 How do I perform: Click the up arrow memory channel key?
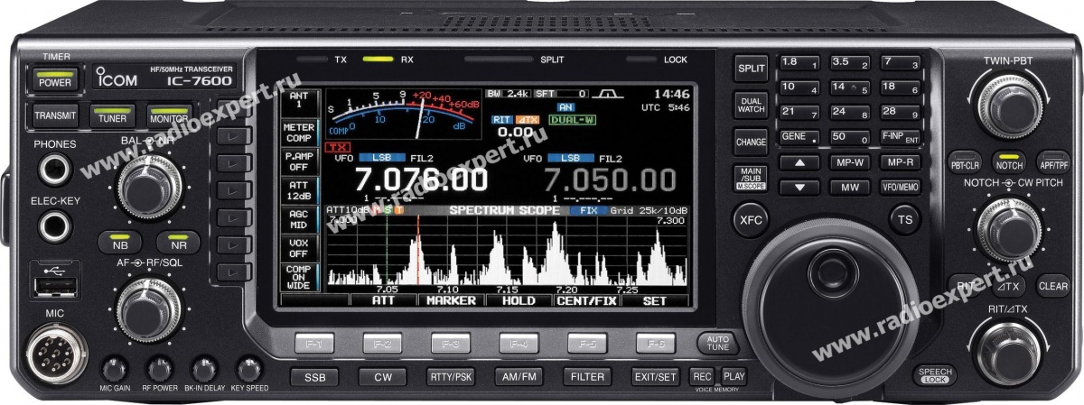tap(799, 162)
